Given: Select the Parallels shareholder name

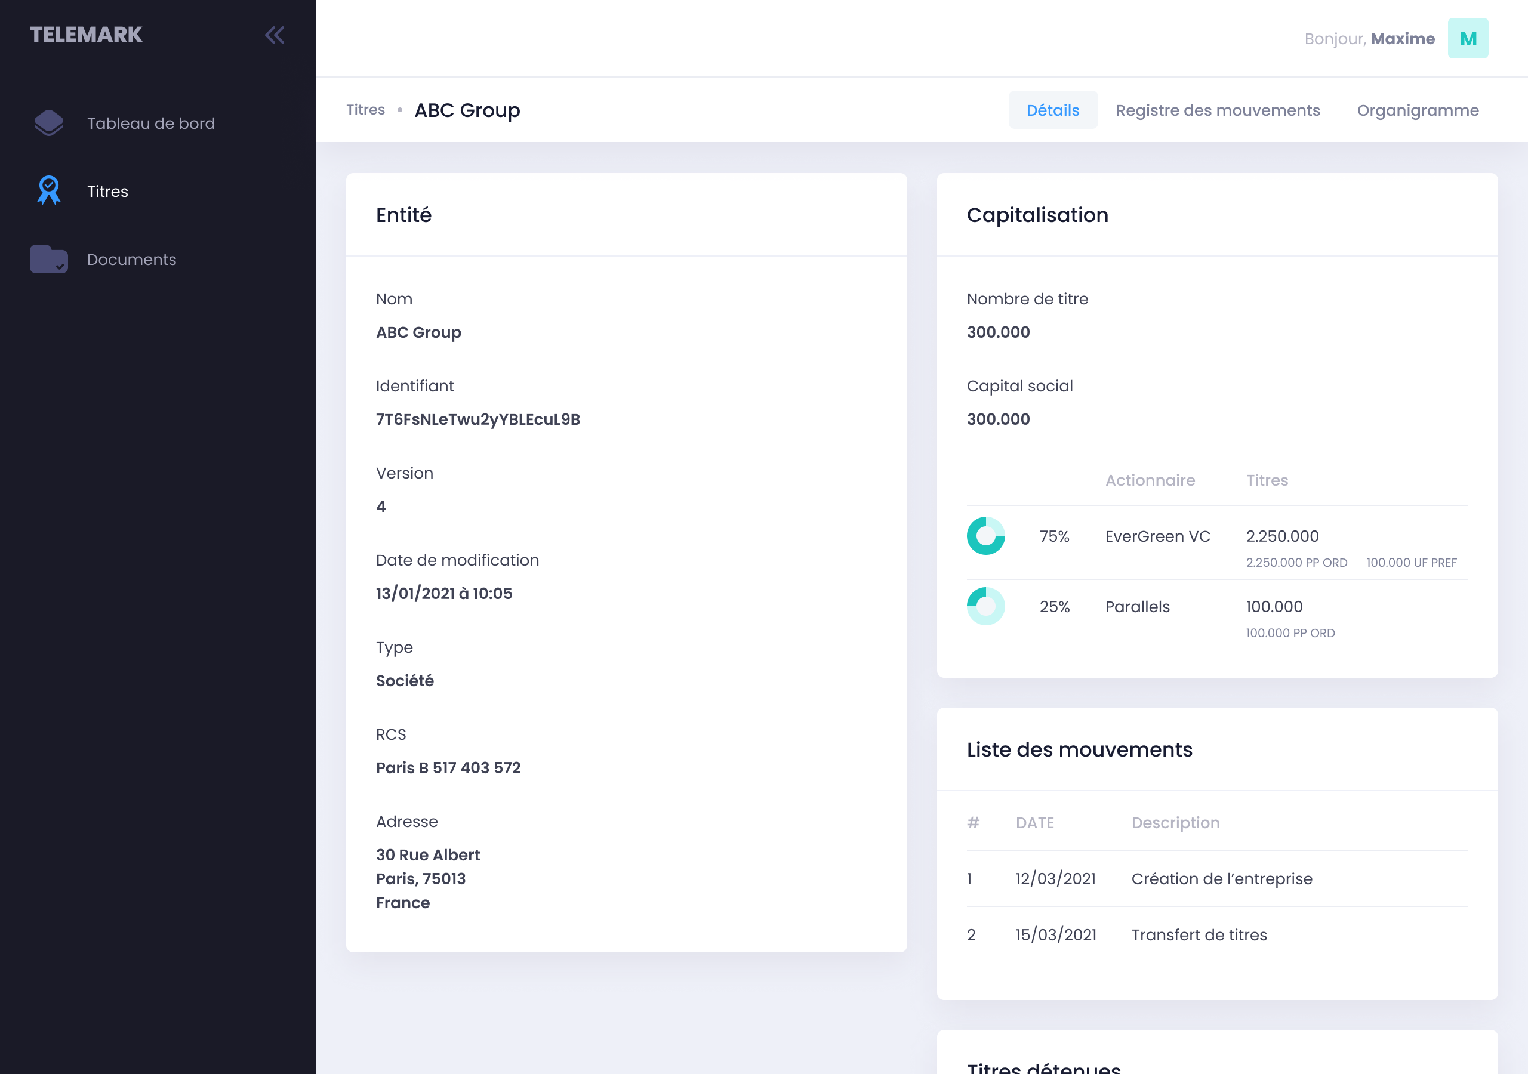Looking at the screenshot, I should (x=1136, y=606).
